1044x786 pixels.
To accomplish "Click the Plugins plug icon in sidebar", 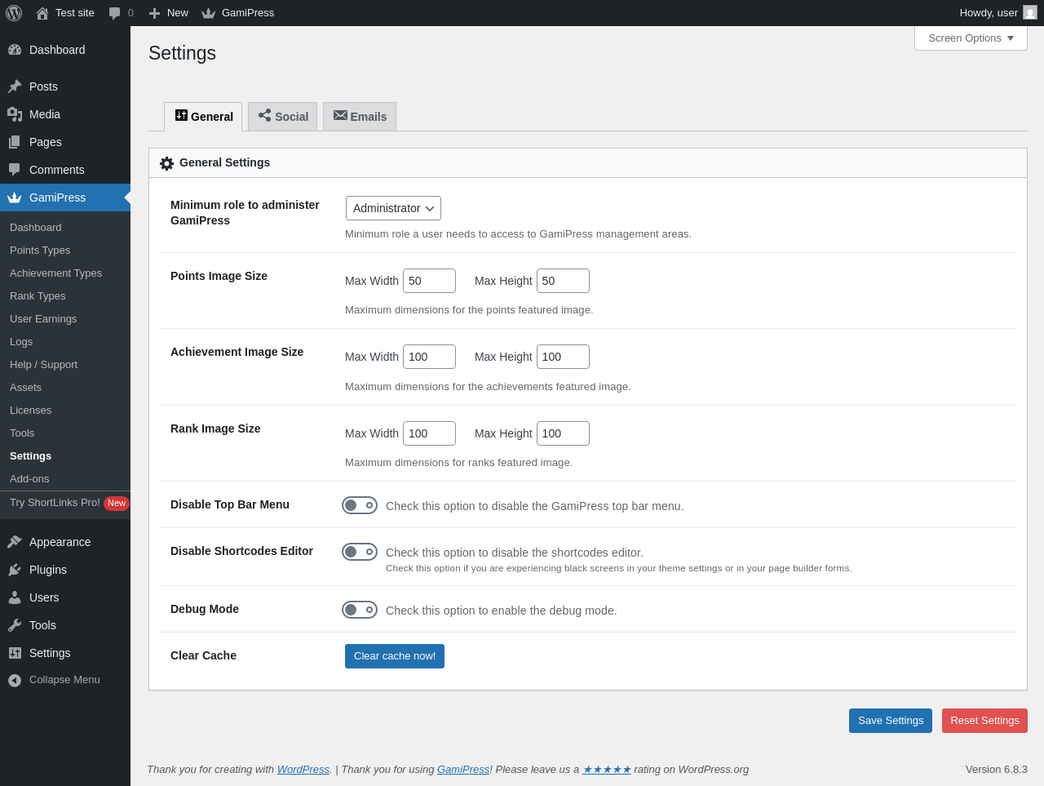I will pyautogui.click(x=15, y=570).
